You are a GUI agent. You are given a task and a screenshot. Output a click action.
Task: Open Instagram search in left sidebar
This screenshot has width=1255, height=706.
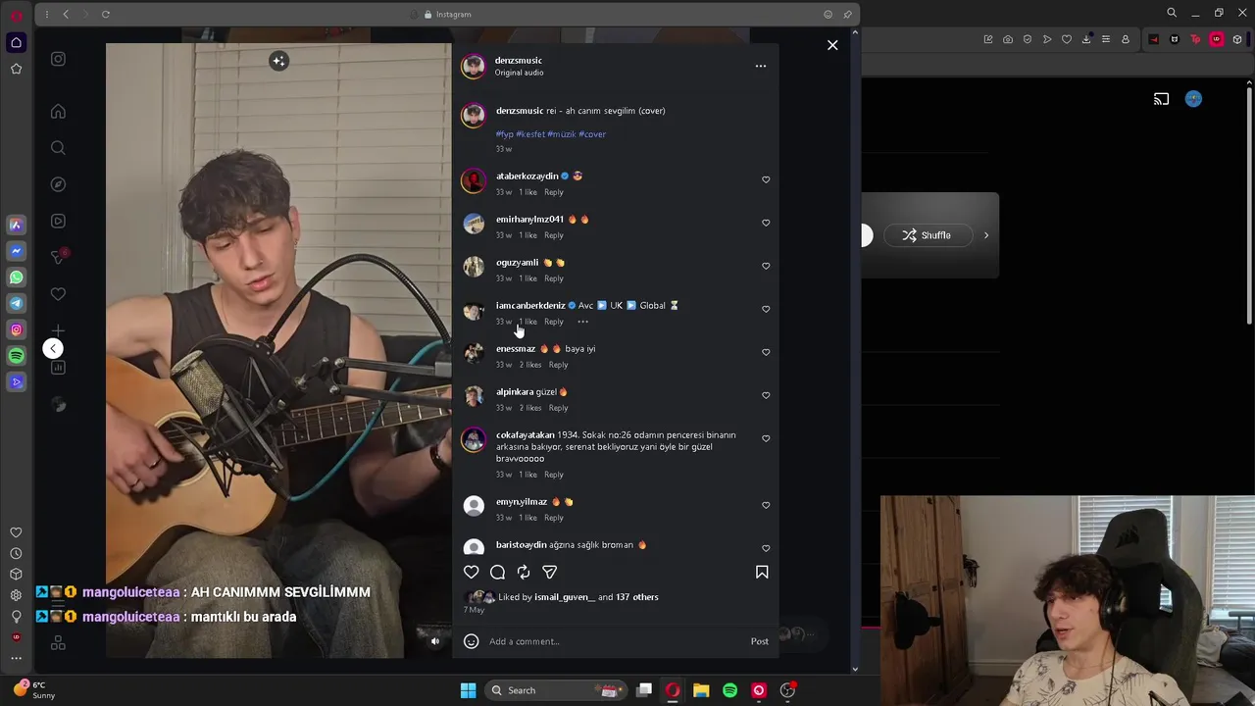58,148
